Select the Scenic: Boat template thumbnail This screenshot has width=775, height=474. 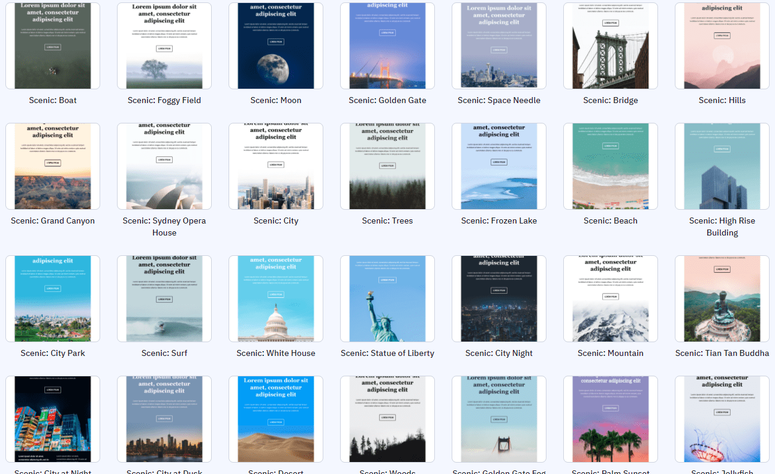click(x=53, y=46)
